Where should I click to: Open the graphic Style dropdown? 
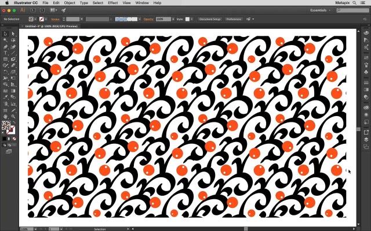click(191, 19)
